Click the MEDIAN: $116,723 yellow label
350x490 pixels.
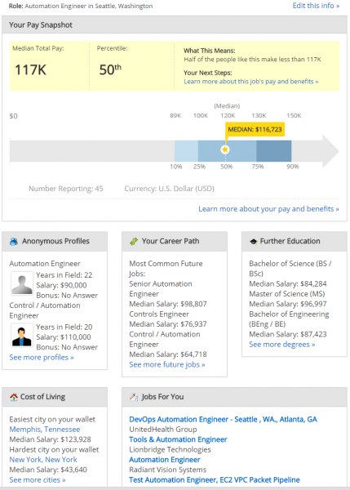pos(255,129)
